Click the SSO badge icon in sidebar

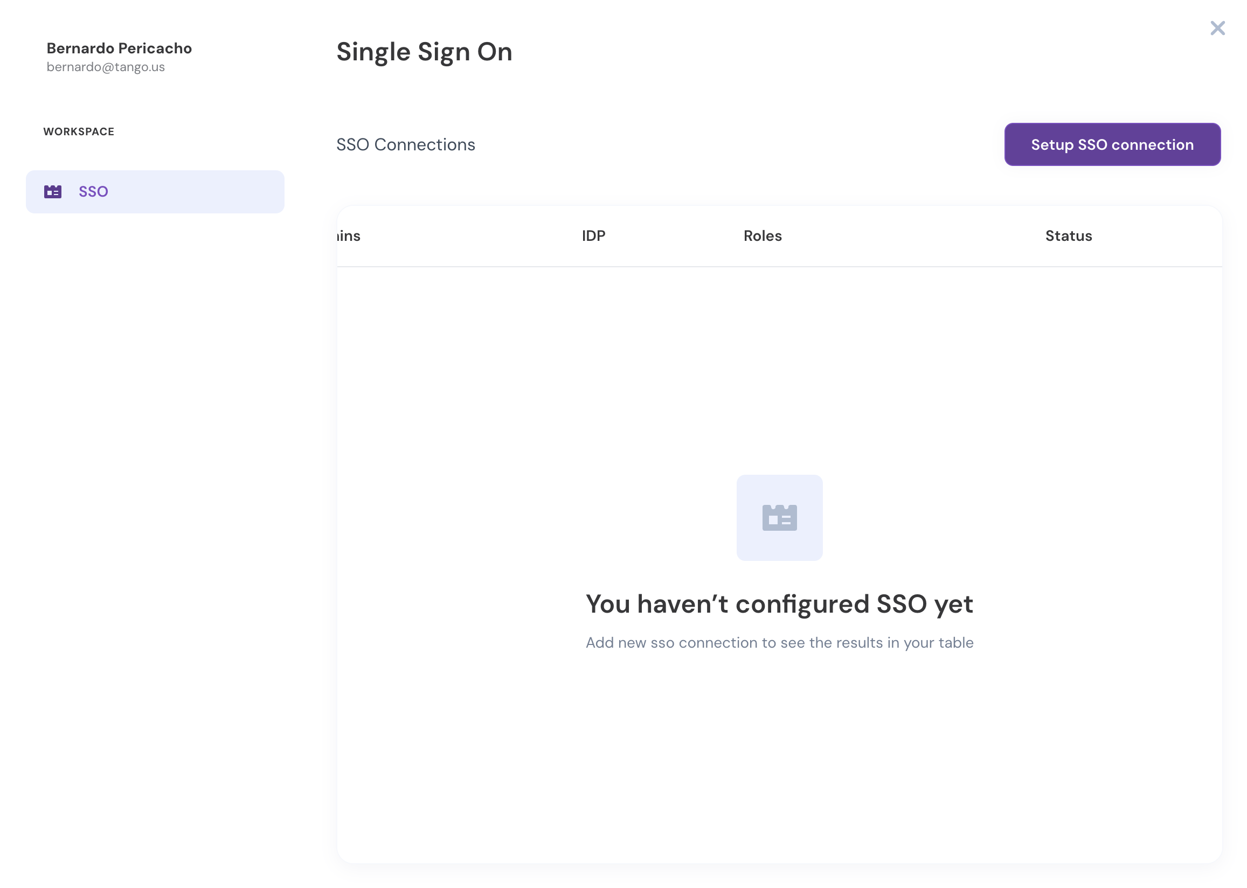point(53,191)
